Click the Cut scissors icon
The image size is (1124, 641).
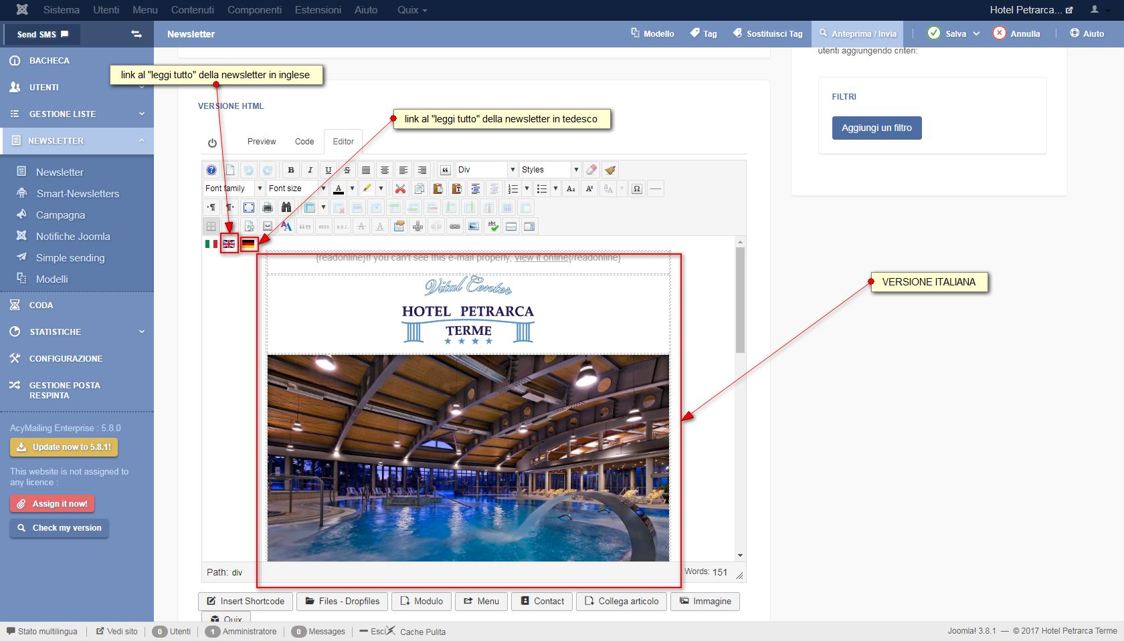tap(400, 188)
